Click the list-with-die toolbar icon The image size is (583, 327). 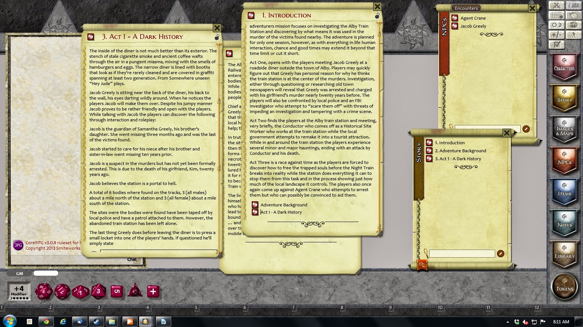(556, 15)
